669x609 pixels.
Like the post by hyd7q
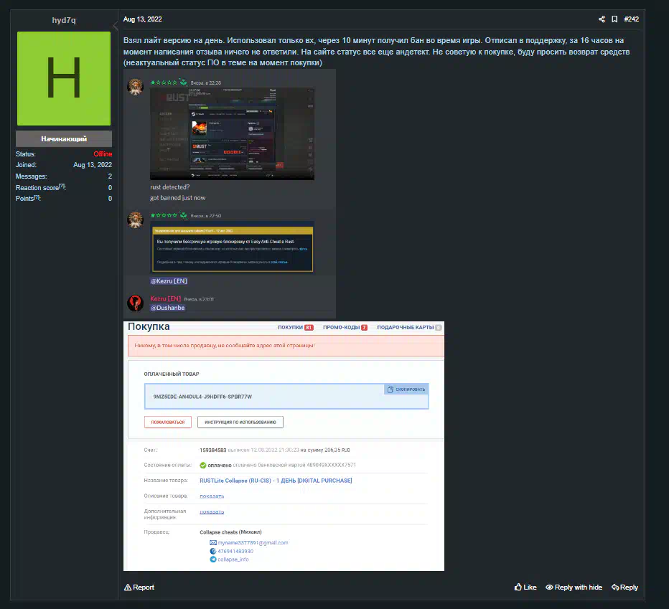[x=525, y=587]
